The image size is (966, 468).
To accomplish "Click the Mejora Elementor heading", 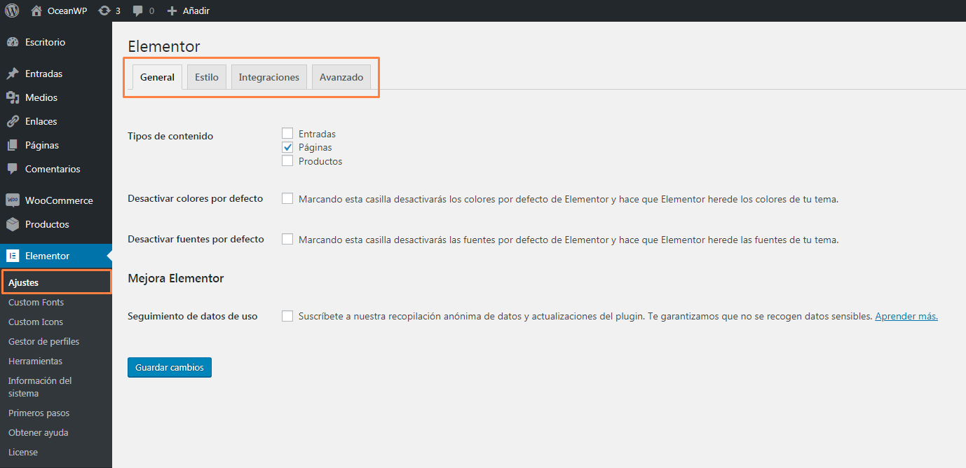I will coord(176,278).
